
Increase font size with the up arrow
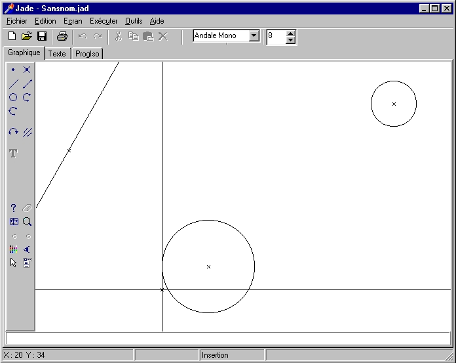click(x=291, y=33)
